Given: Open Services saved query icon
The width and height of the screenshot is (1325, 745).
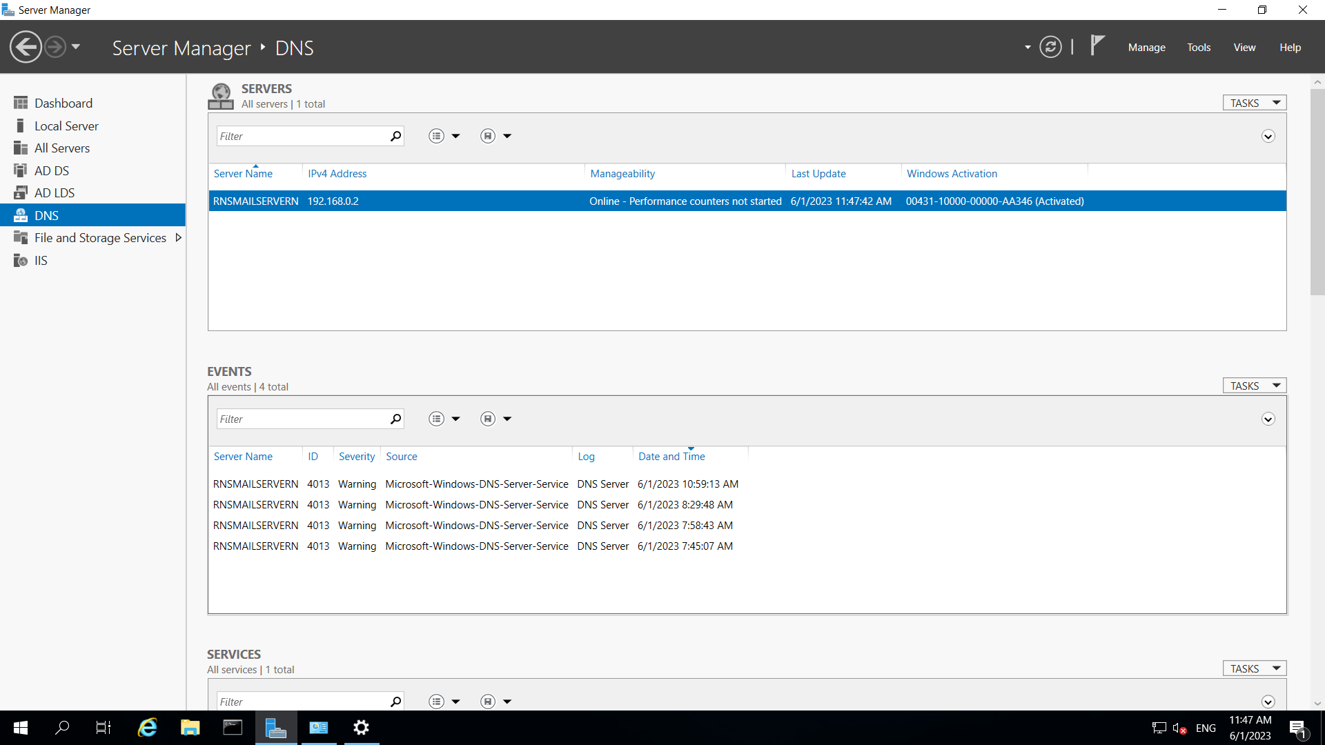Looking at the screenshot, I should pos(487,702).
